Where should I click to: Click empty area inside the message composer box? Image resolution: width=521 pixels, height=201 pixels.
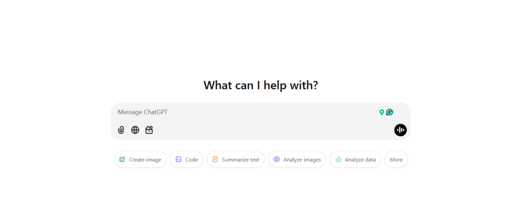266,130
